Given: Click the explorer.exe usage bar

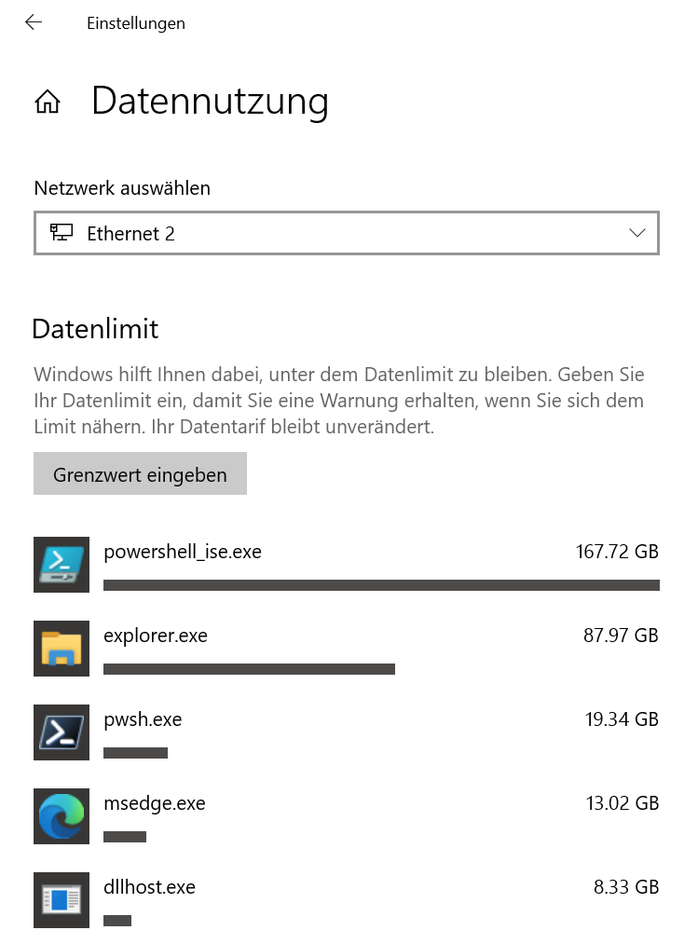Looking at the screenshot, I should (250, 669).
